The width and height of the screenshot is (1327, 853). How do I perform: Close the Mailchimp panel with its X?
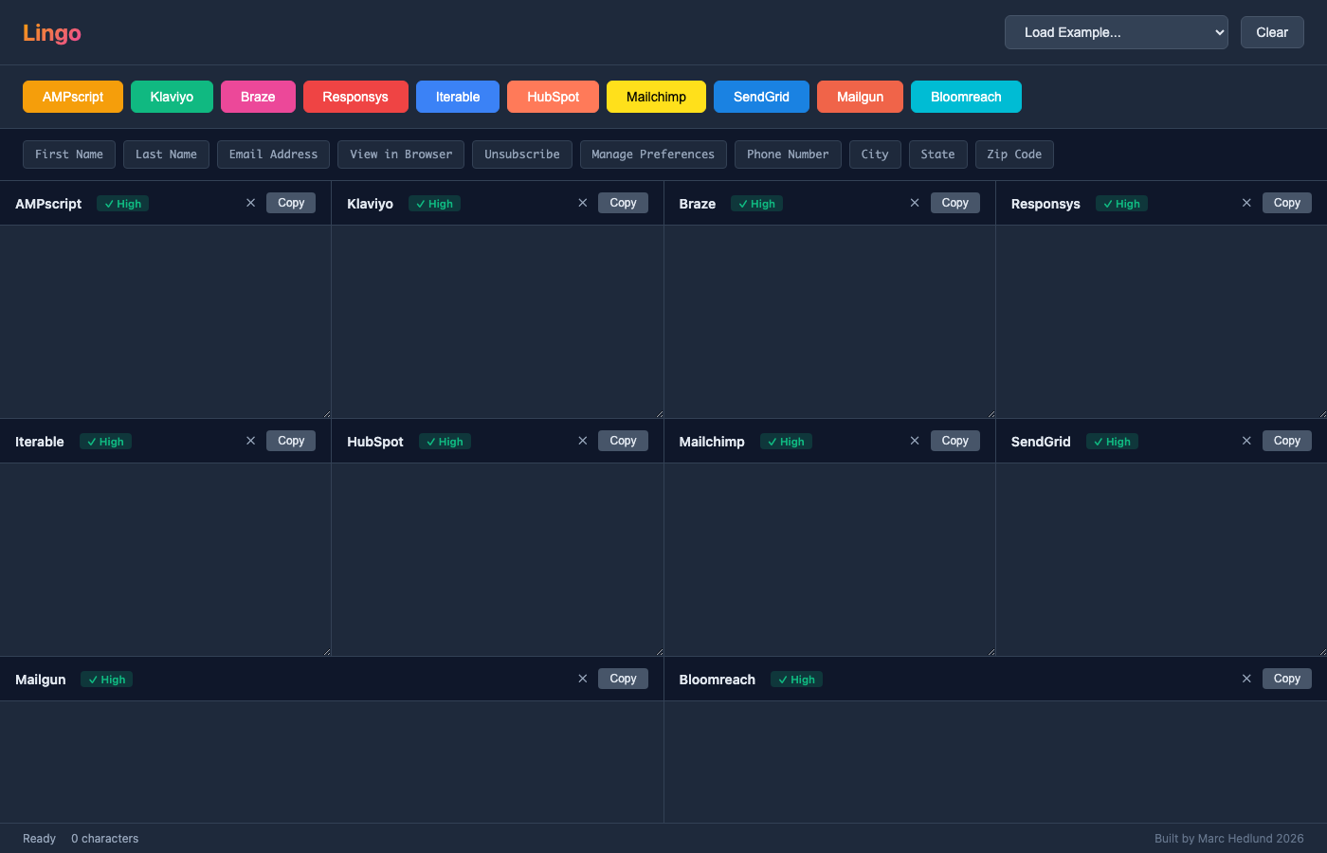(915, 441)
